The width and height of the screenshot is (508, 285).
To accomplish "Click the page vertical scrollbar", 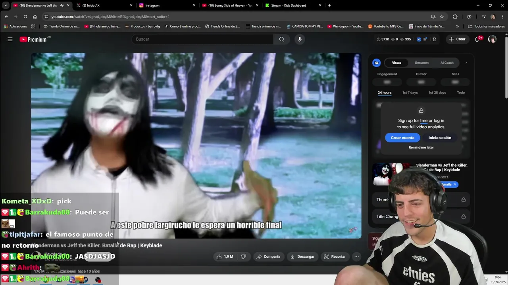I will pos(506,67).
